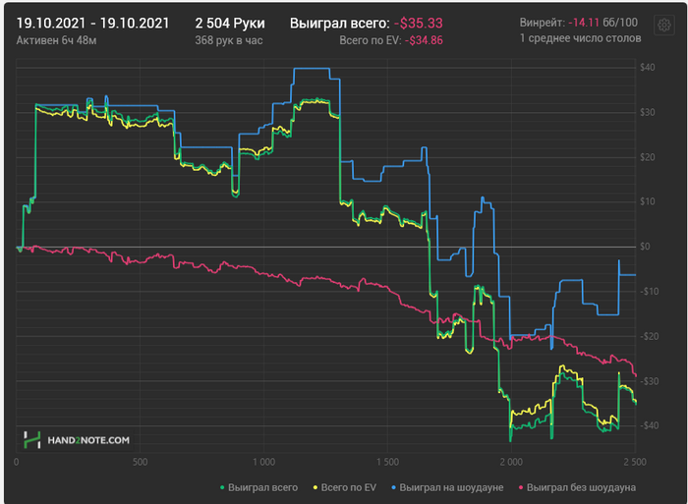This screenshot has height=504, width=688.
Task: Click the green dot beside legend 'Выиграл всего'
Action: pos(223,487)
